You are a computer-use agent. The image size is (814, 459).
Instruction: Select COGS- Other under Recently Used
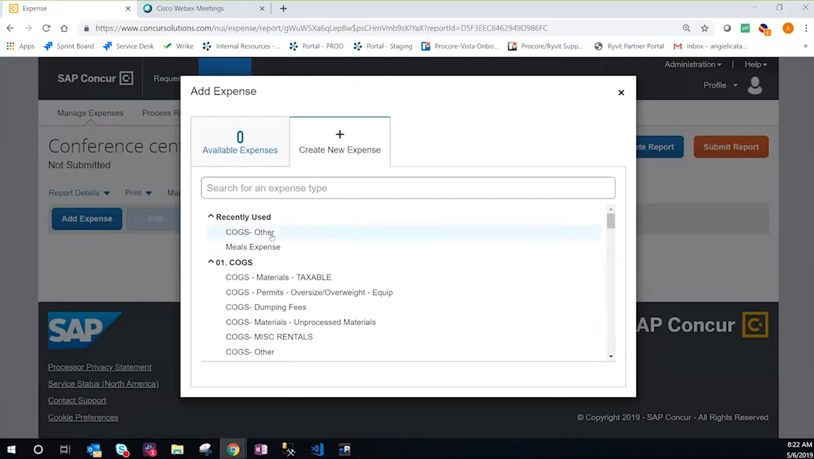coord(250,232)
